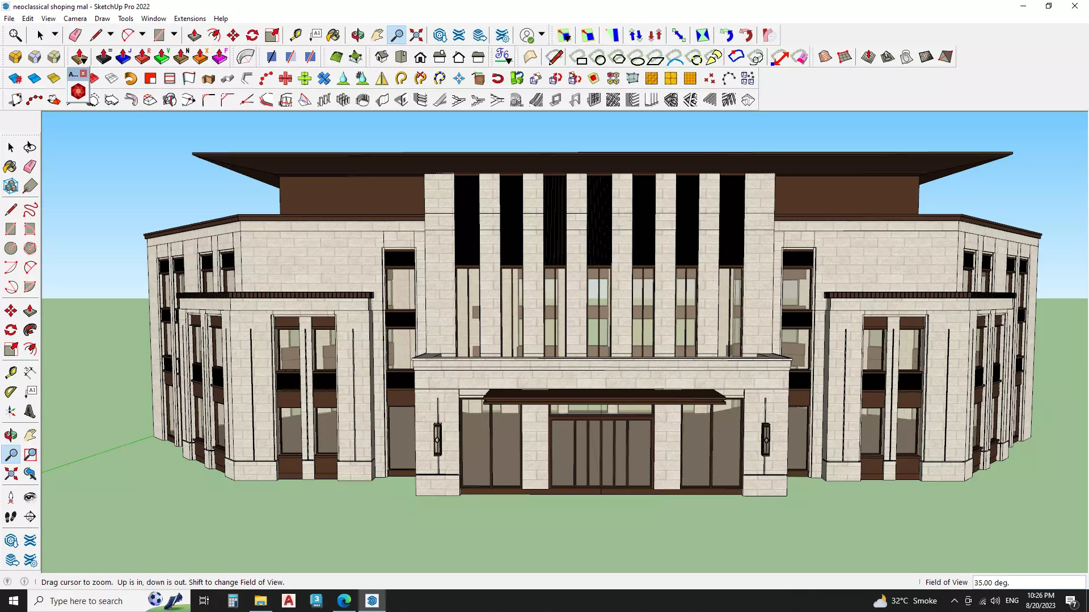Expand the Line tool dropdown arrow
This screenshot has width=1089, height=612.
(111, 35)
